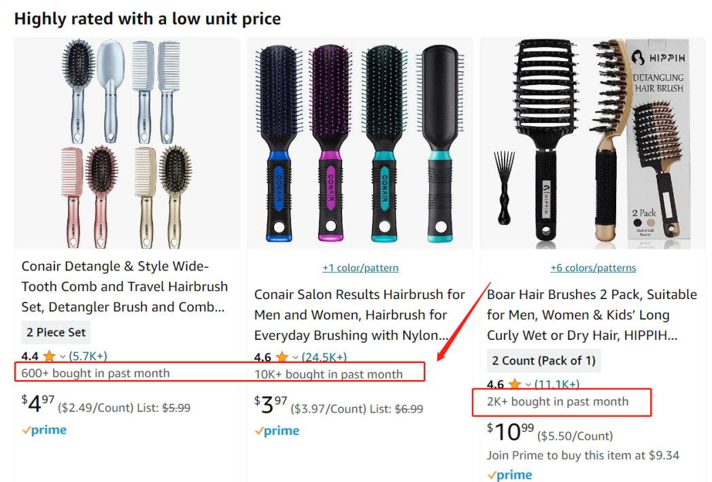Open the 11.1K+ reviews link

(556, 385)
